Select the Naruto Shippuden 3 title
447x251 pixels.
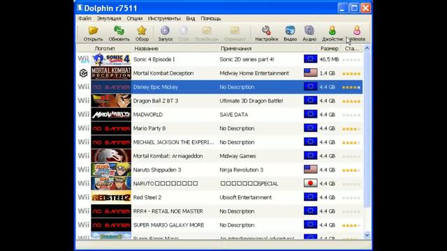pos(157,170)
